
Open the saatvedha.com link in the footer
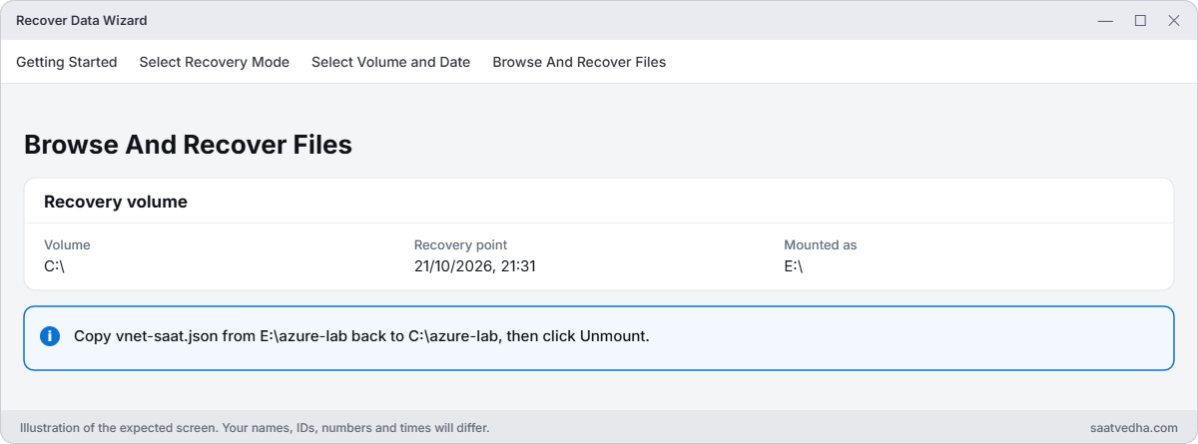tap(1134, 428)
